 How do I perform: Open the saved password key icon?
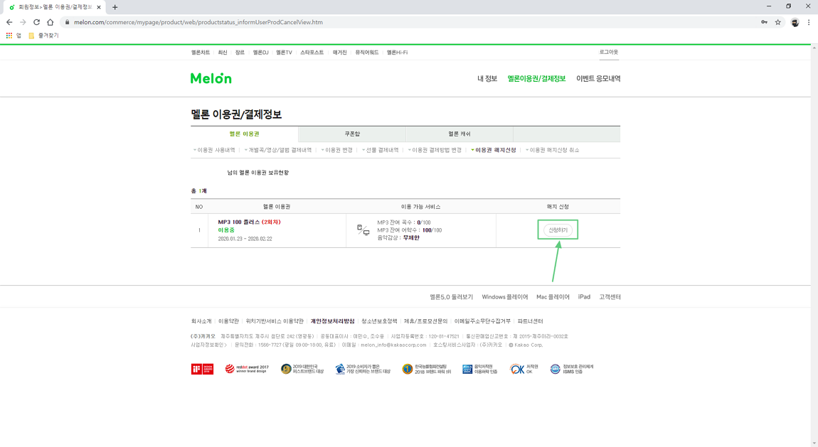coord(764,23)
